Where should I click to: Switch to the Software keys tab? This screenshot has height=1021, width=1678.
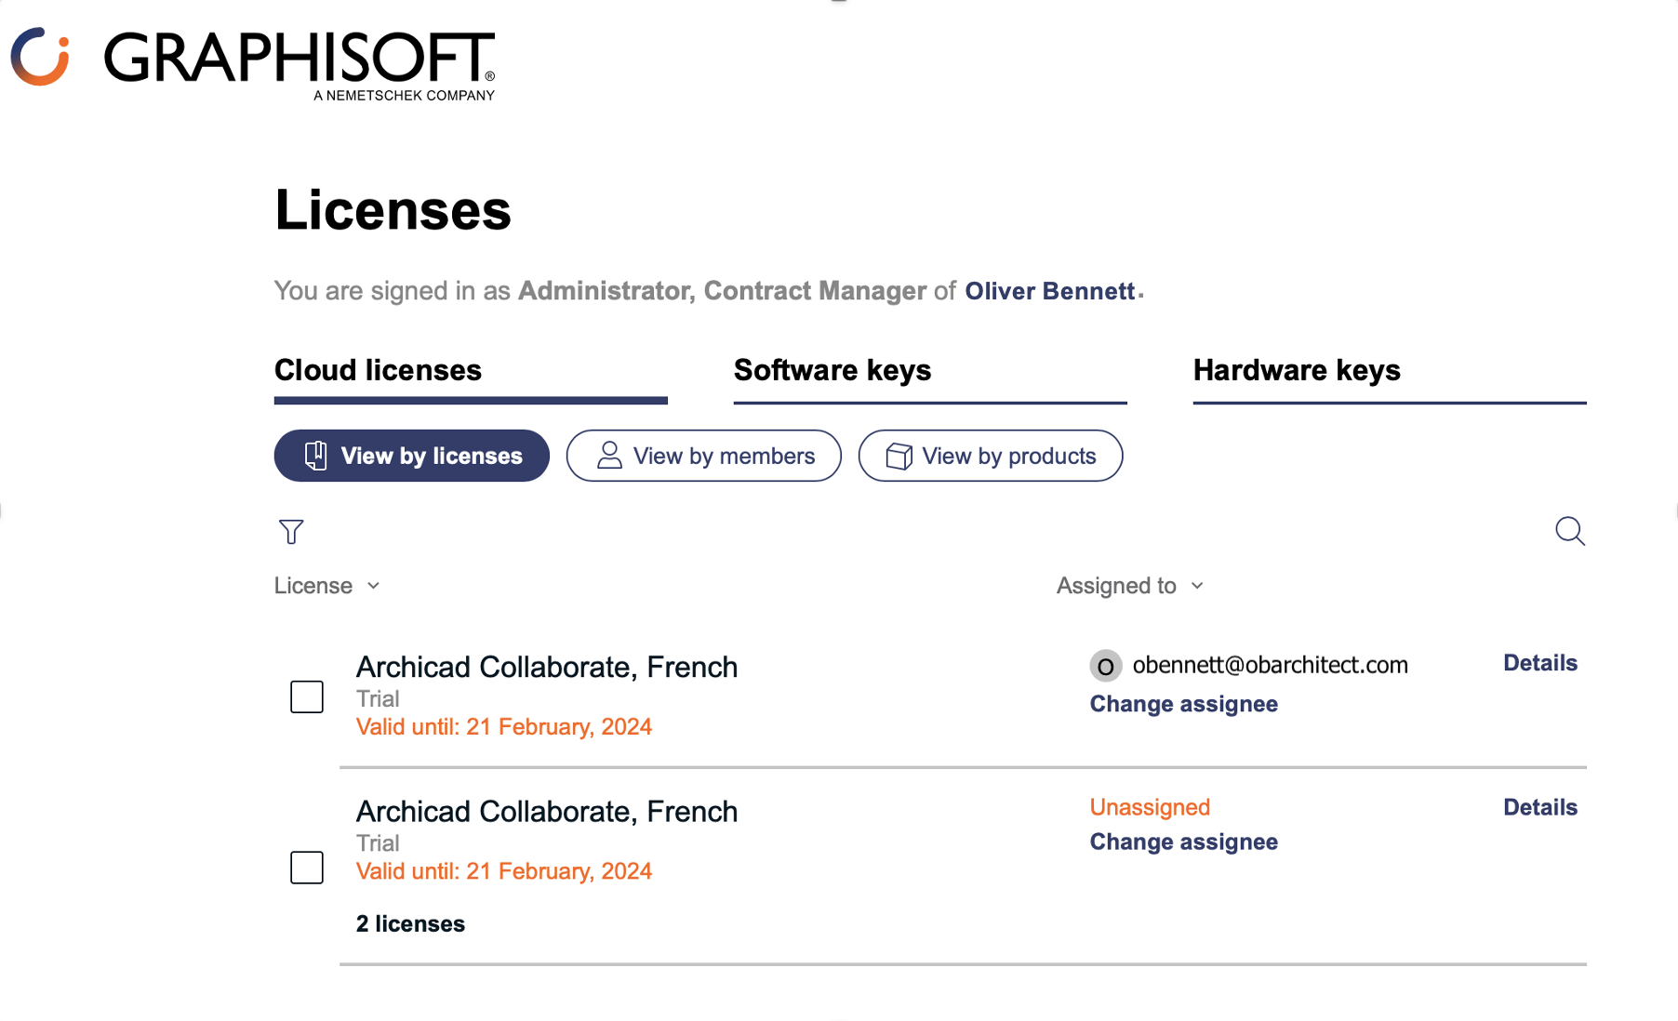tap(832, 370)
